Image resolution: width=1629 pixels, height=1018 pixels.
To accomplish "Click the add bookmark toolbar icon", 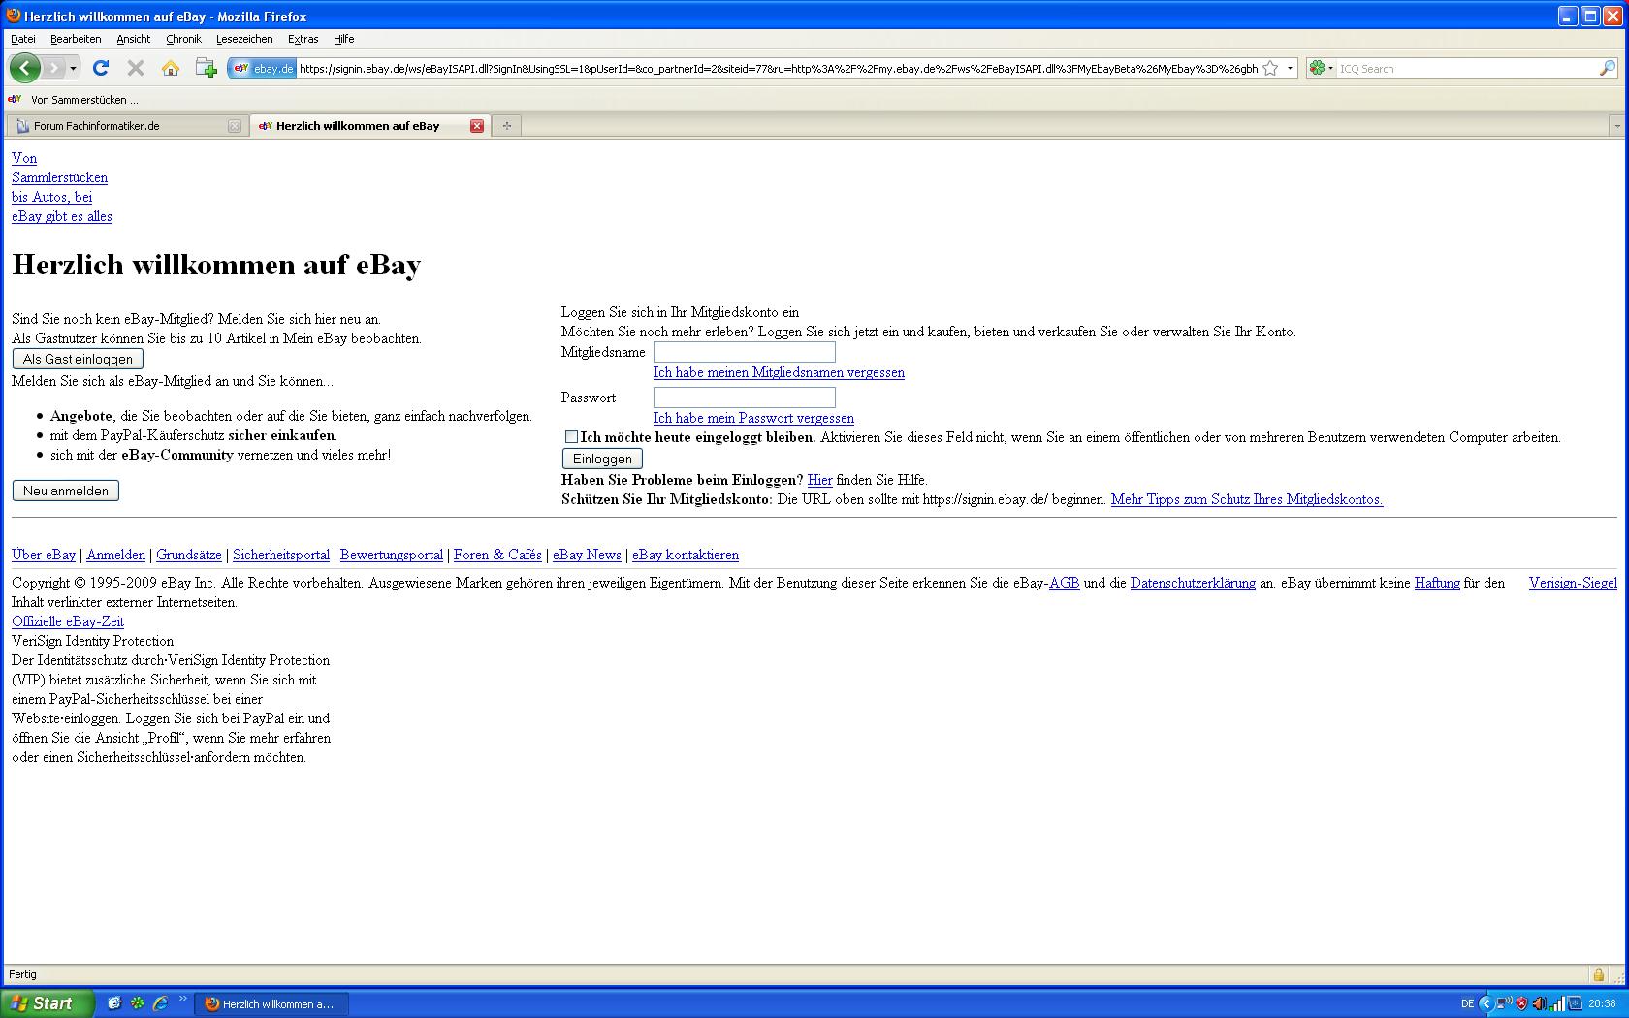I will point(206,68).
